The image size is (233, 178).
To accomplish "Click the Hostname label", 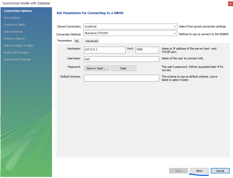I will click(74, 49).
